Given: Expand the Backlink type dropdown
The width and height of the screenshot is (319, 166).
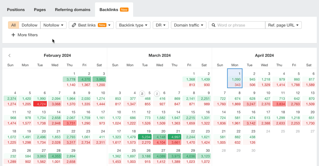Looking at the screenshot, I should [133, 25].
